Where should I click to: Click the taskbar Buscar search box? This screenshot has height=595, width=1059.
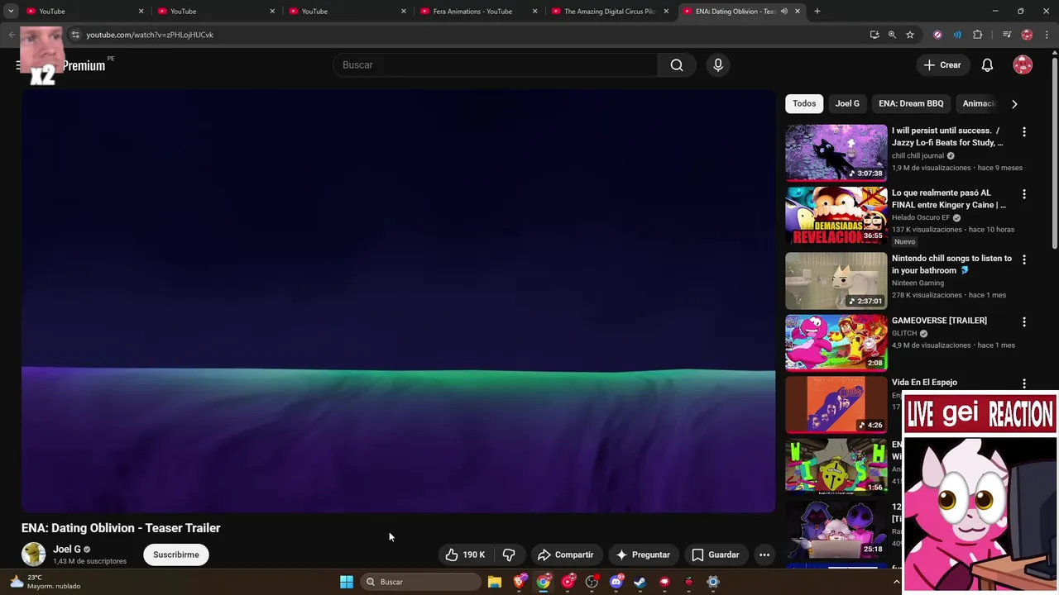(x=420, y=582)
